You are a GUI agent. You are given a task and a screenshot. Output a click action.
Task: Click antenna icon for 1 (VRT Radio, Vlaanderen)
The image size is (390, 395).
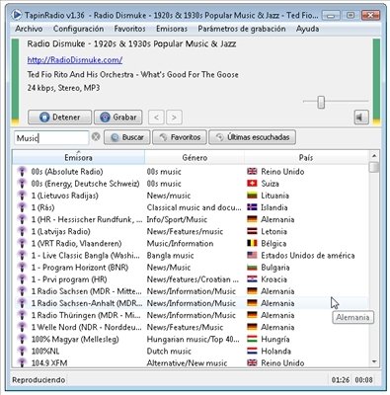pyautogui.click(x=22, y=243)
